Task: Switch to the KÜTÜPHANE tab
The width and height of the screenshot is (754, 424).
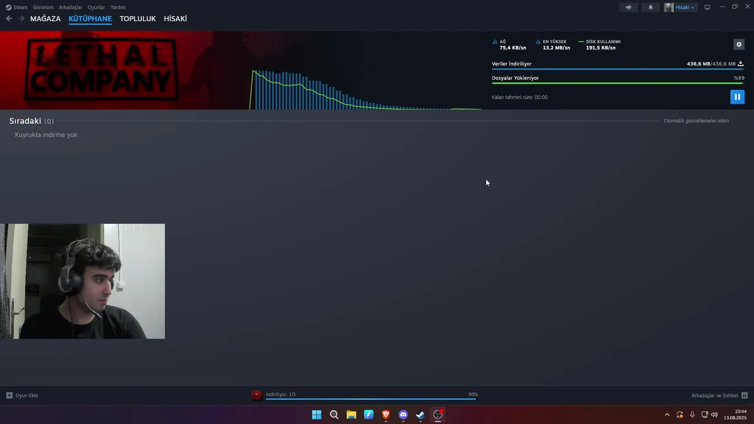Action: point(90,19)
